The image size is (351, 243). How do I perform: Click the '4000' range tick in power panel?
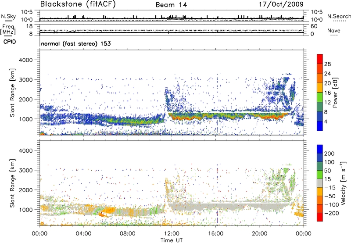[x=25, y=60]
